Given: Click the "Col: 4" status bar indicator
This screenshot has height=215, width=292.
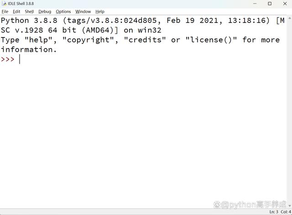Looking at the screenshot, I should [x=286, y=212].
